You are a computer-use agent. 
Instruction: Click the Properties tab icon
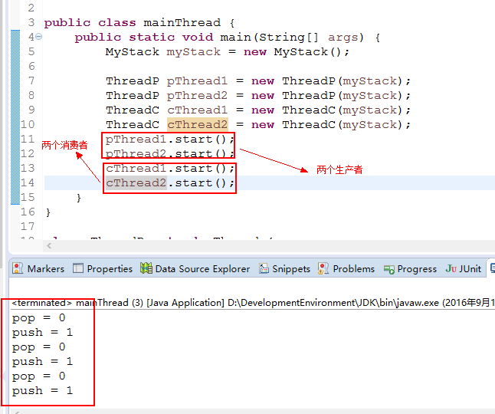pos(78,268)
